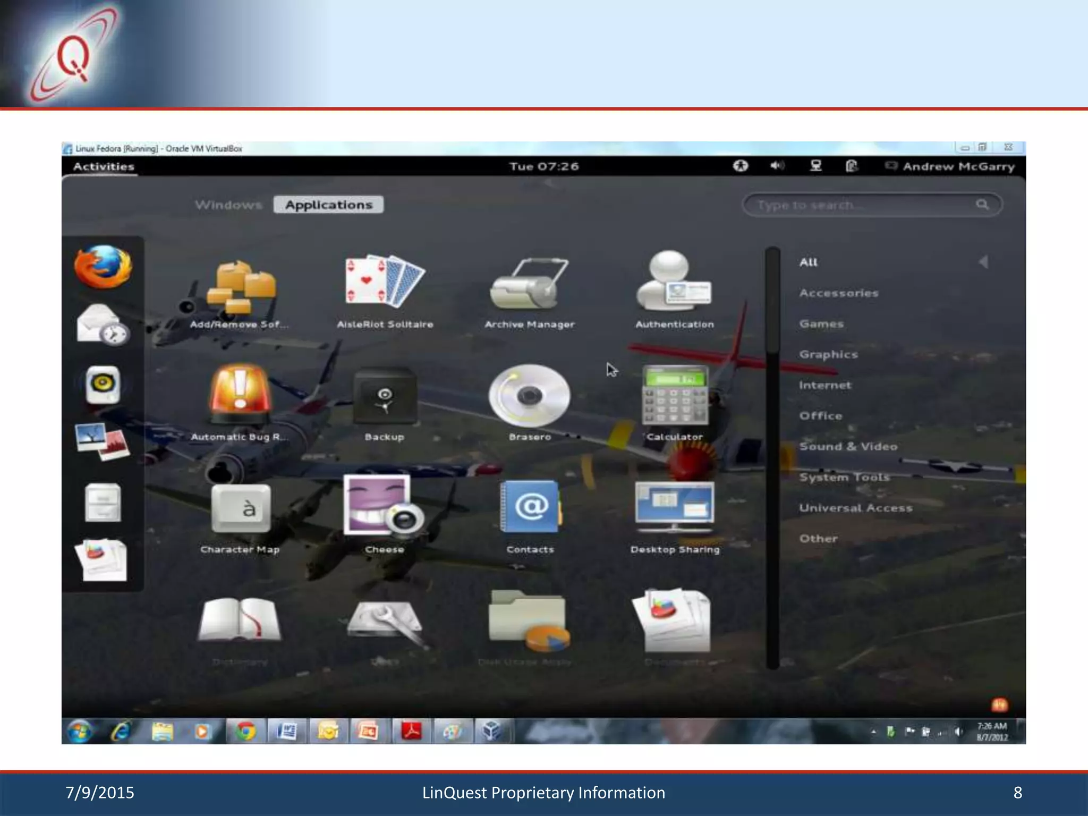Launch the AisleRiot Solitaire app
This screenshot has width=1088, height=816.
pyautogui.click(x=385, y=283)
